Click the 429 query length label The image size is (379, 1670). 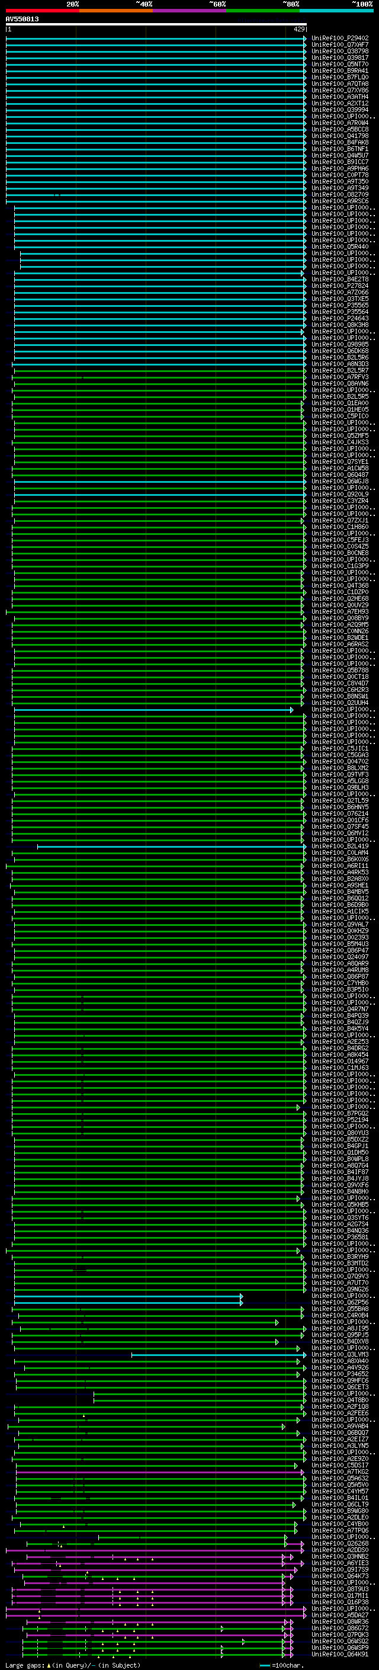tap(298, 29)
